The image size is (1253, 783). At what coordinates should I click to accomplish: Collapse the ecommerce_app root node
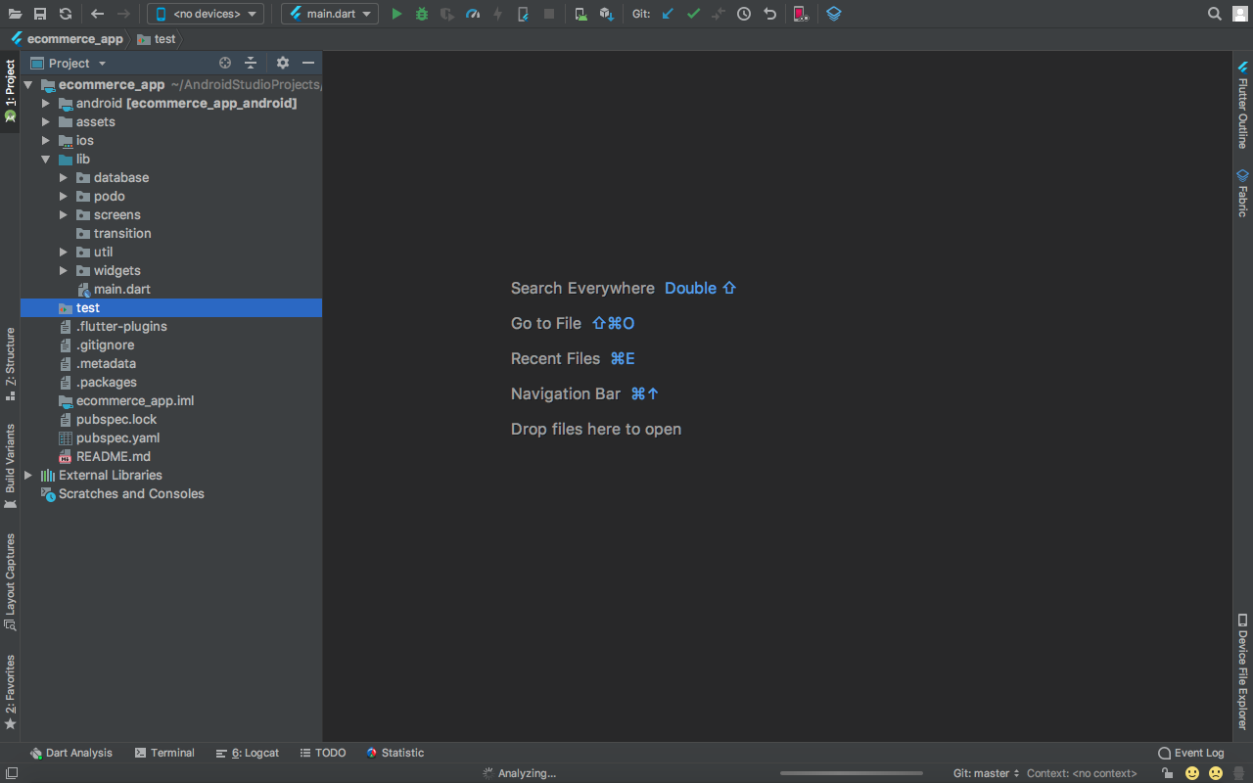tap(28, 85)
